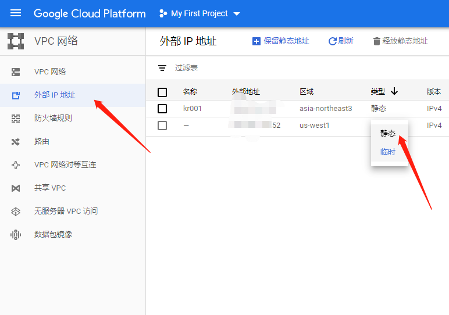Click the 外部 IP 地址 sidebar icon
The width and height of the screenshot is (449, 315).
point(16,95)
